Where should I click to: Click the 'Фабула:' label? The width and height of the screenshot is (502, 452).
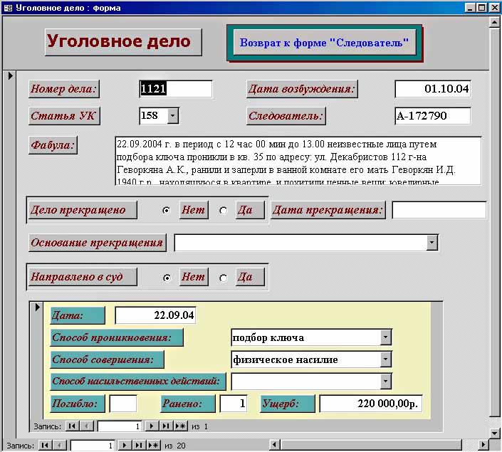tap(53, 145)
